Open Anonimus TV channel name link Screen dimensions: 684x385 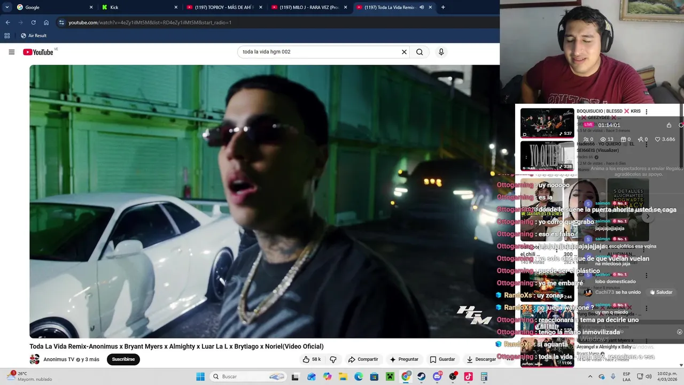click(59, 359)
